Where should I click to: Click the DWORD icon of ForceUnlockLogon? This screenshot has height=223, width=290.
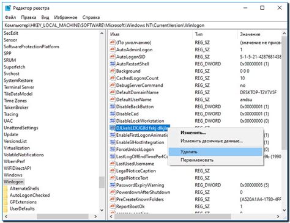pyautogui.click(x=113, y=149)
